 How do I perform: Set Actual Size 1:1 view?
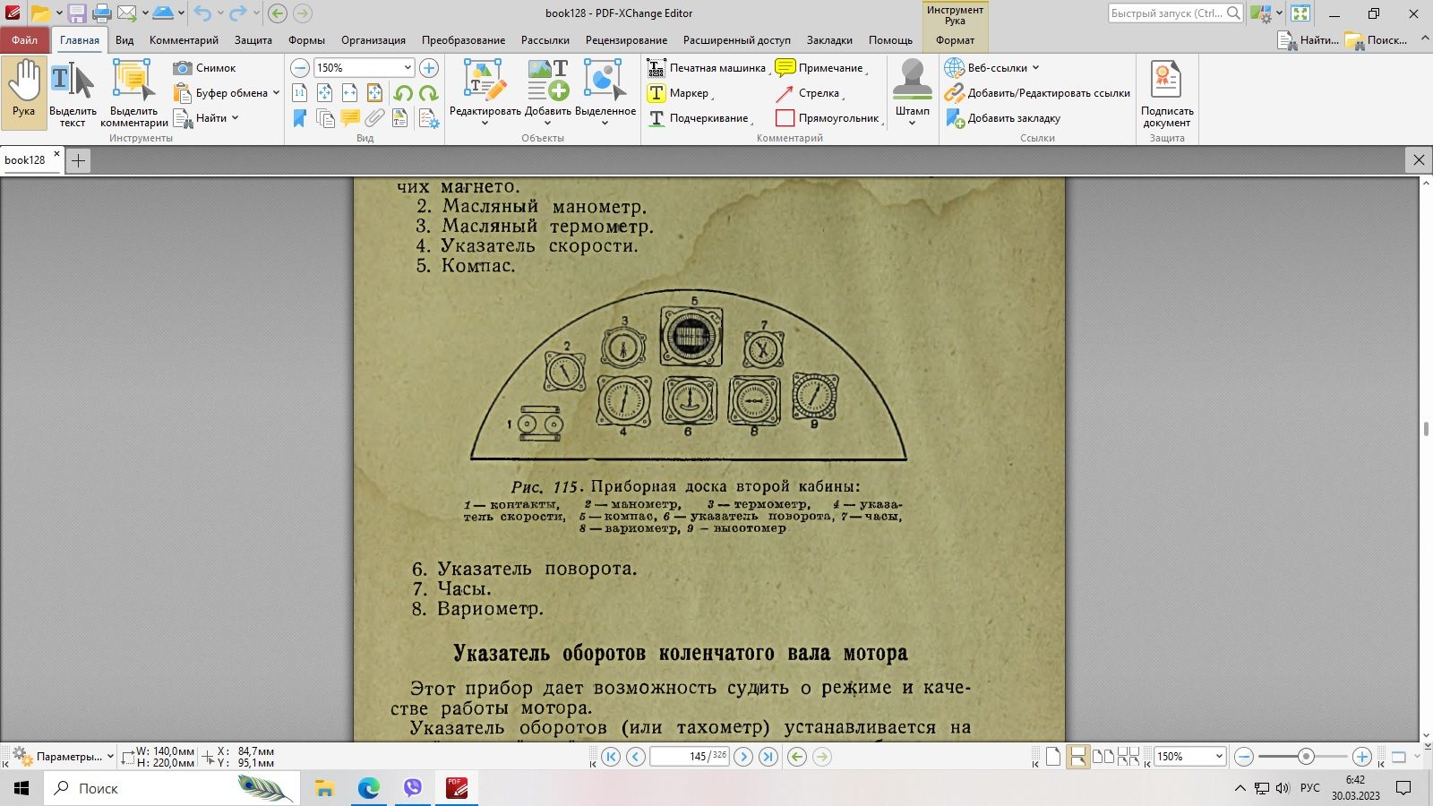[x=300, y=93]
